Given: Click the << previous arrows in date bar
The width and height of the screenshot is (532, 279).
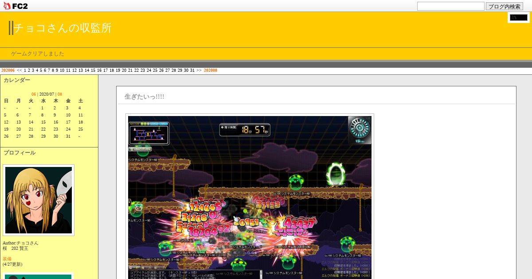Looking at the screenshot, I should (20, 70).
